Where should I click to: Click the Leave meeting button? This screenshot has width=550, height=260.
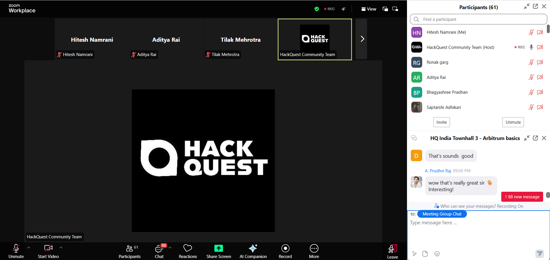coord(393,251)
